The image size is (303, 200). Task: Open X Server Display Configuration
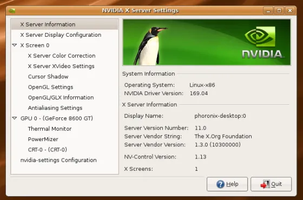click(65, 35)
